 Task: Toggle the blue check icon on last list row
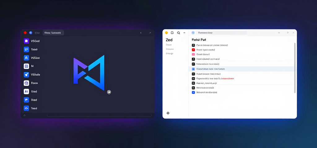tap(193, 92)
